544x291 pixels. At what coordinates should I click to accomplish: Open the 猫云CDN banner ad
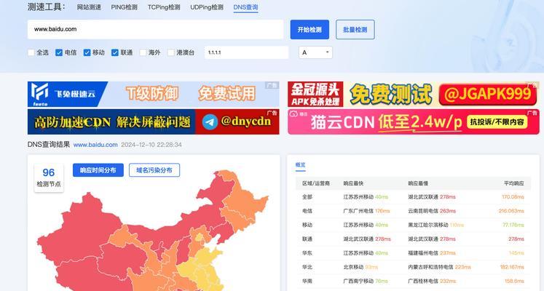[x=414, y=121]
